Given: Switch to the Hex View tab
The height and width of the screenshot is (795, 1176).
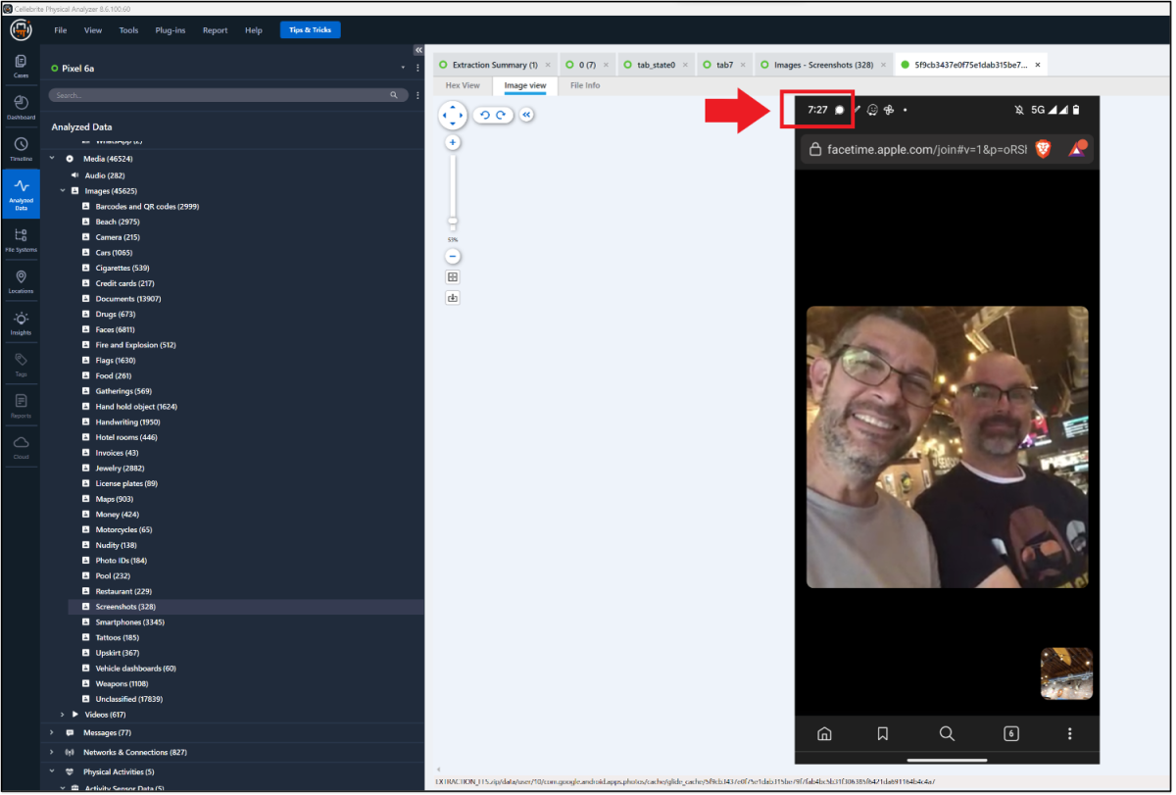Looking at the screenshot, I should (x=462, y=85).
